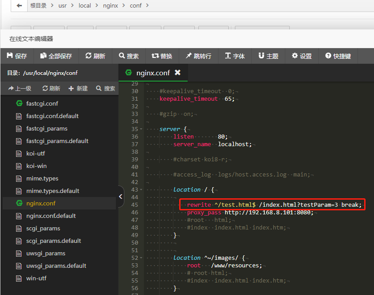Select nginx.conf in the sidebar list
The height and width of the screenshot is (295, 374).
[59, 203]
